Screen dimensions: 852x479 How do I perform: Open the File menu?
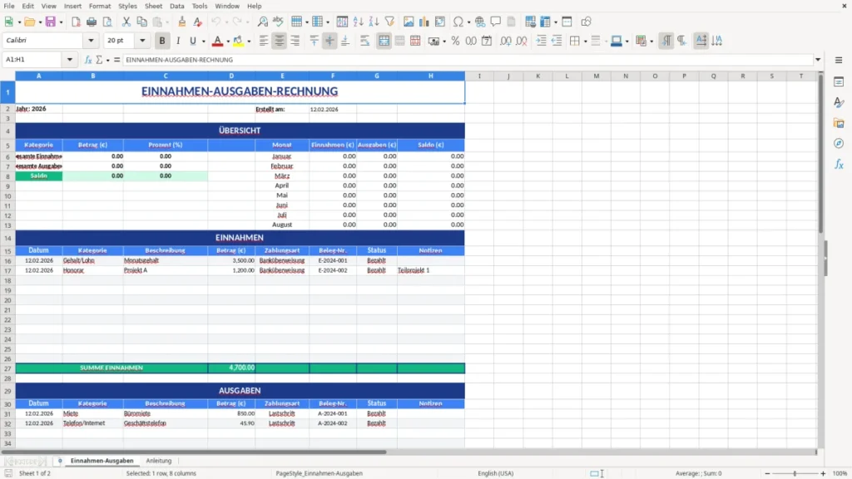click(x=9, y=6)
